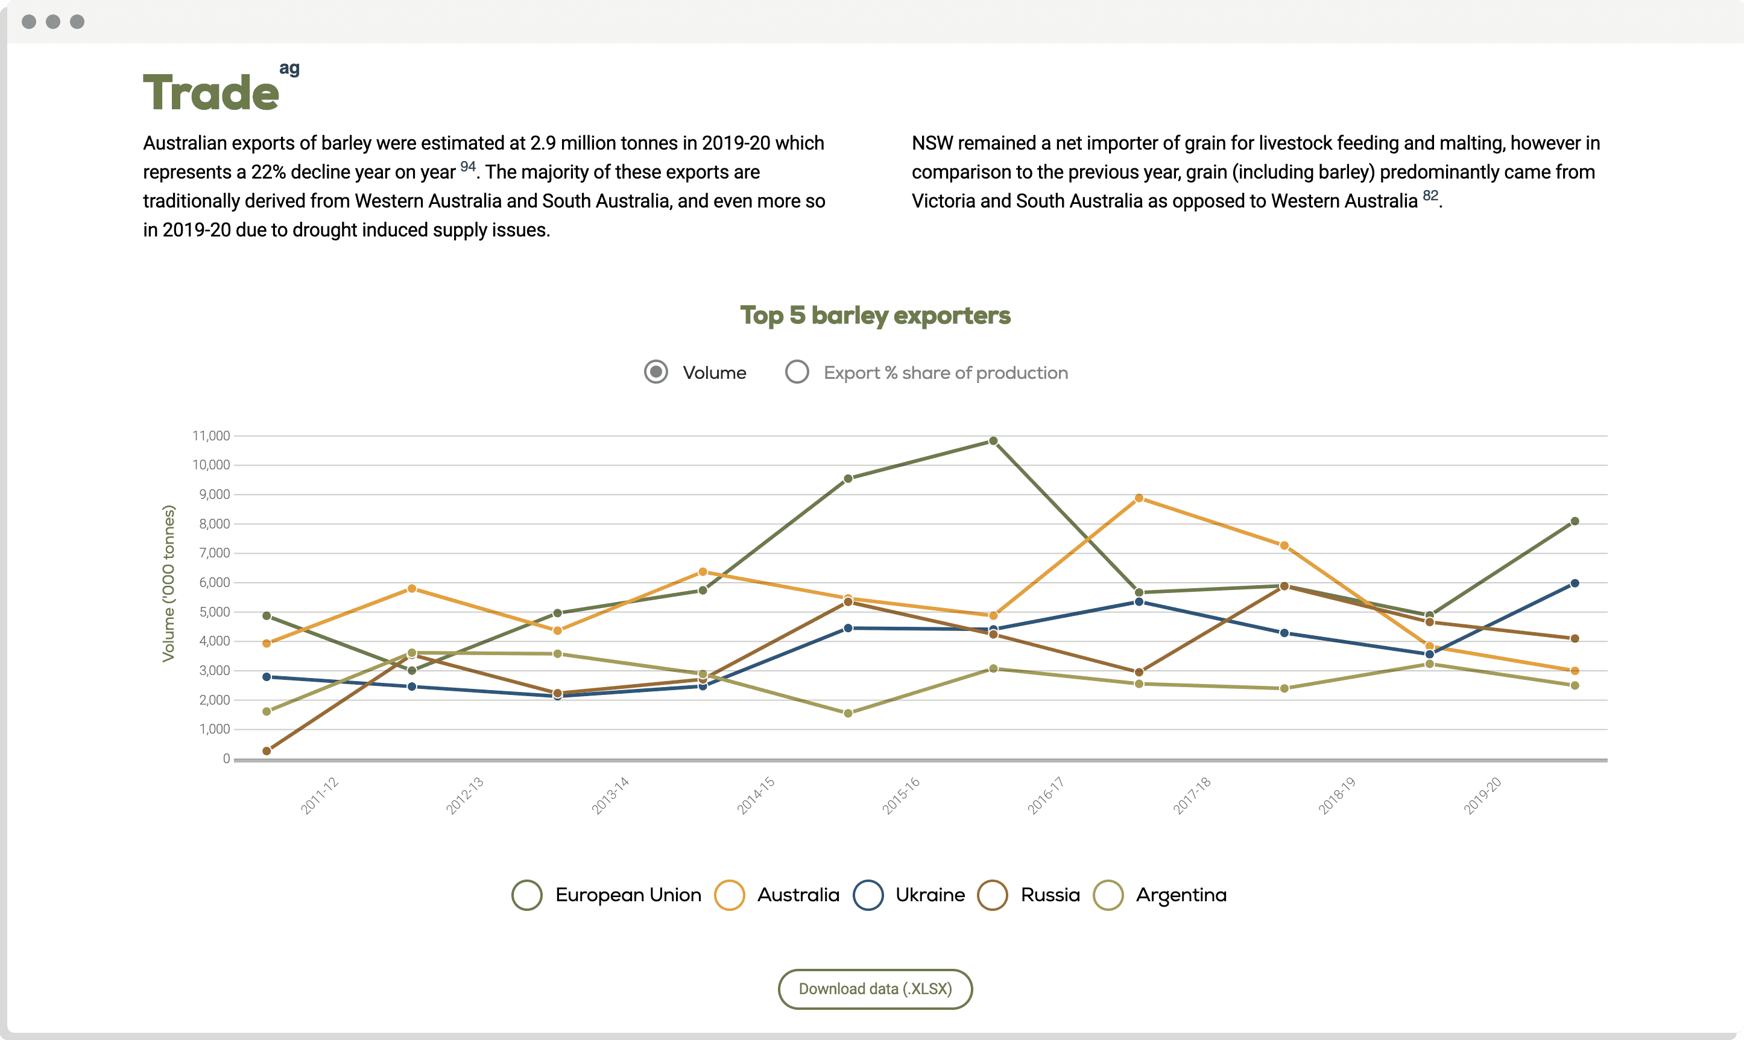This screenshot has width=1744, height=1040.
Task: Toggle Ukraine series legend circle
Action: [868, 895]
